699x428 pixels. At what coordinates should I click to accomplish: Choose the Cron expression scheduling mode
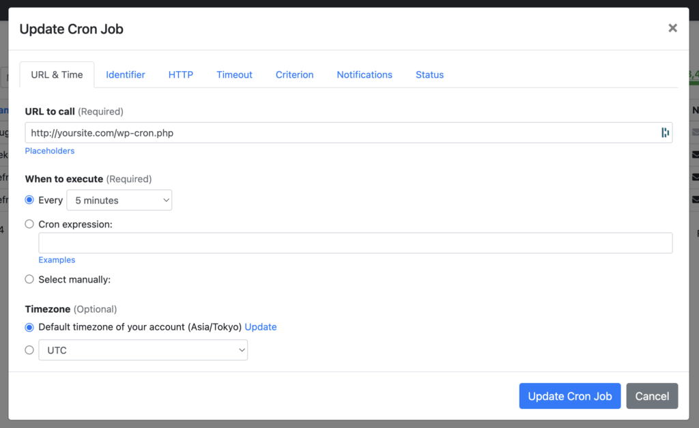[28, 223]
